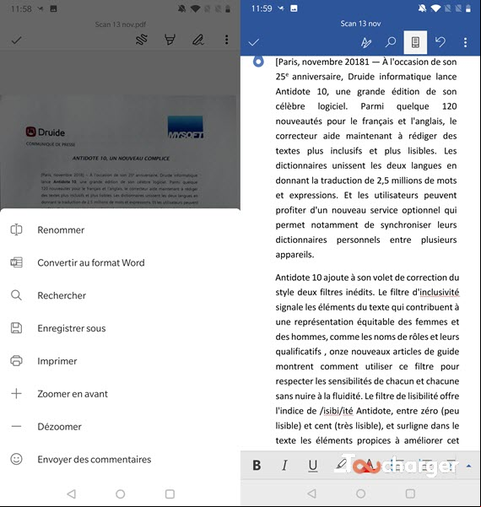Choose Renommer from the bottom sheet
Viewport: 481px width, 507px height.
click(x=120, y=230)
